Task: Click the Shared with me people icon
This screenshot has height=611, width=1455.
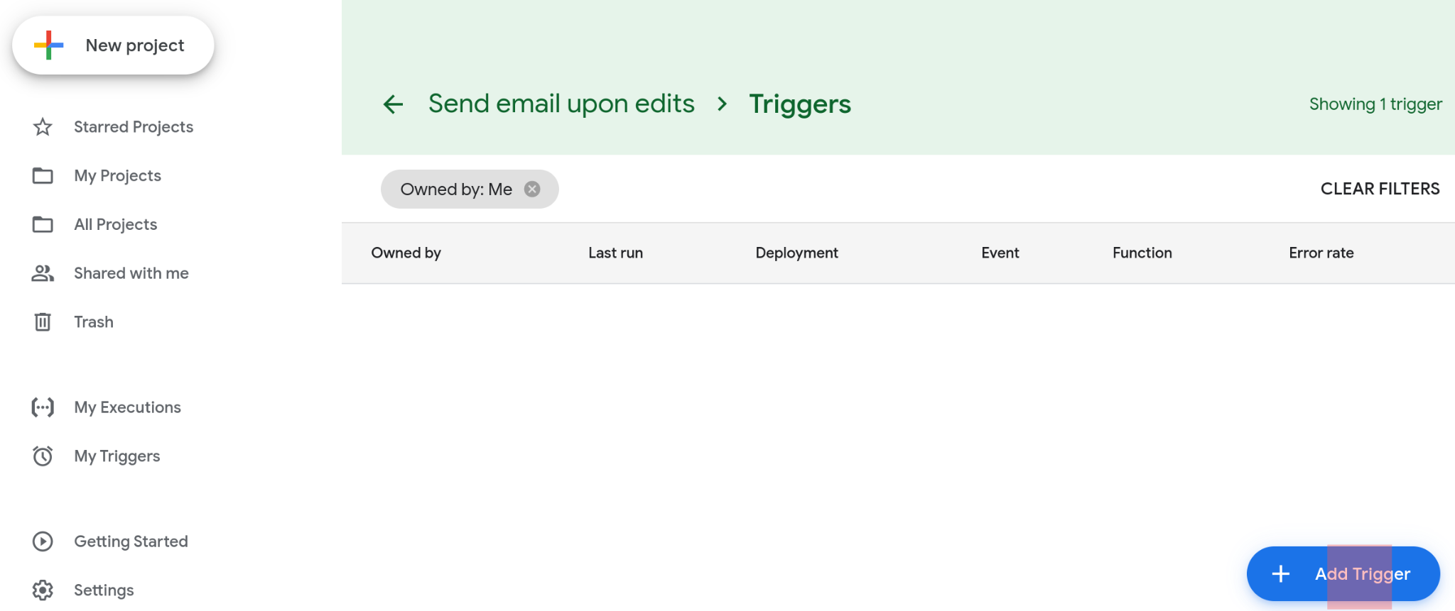Action: coord(43,273)
